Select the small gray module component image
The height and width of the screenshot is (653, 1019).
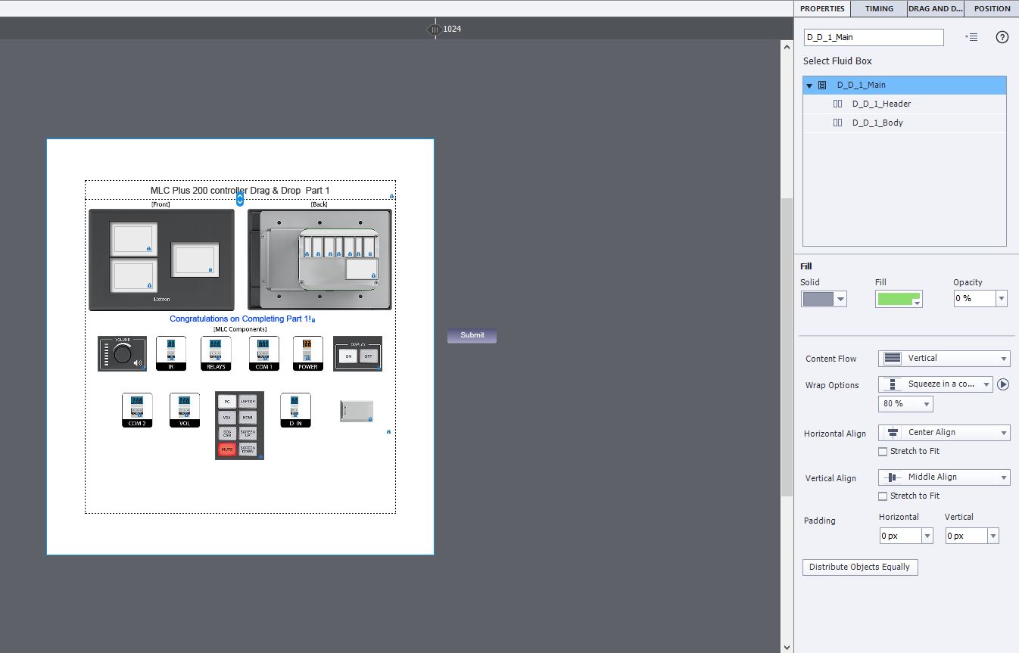(356, 411)
